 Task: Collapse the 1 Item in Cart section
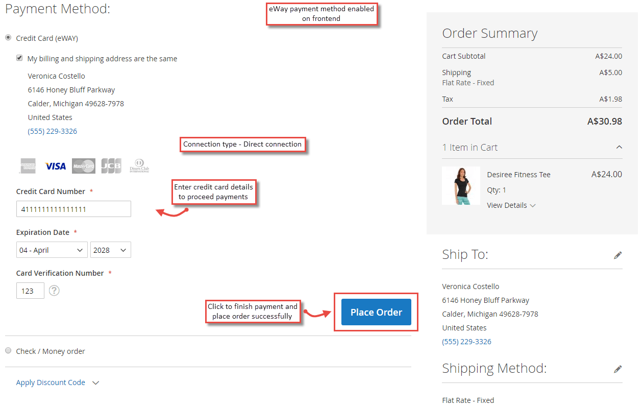[619, 147]
